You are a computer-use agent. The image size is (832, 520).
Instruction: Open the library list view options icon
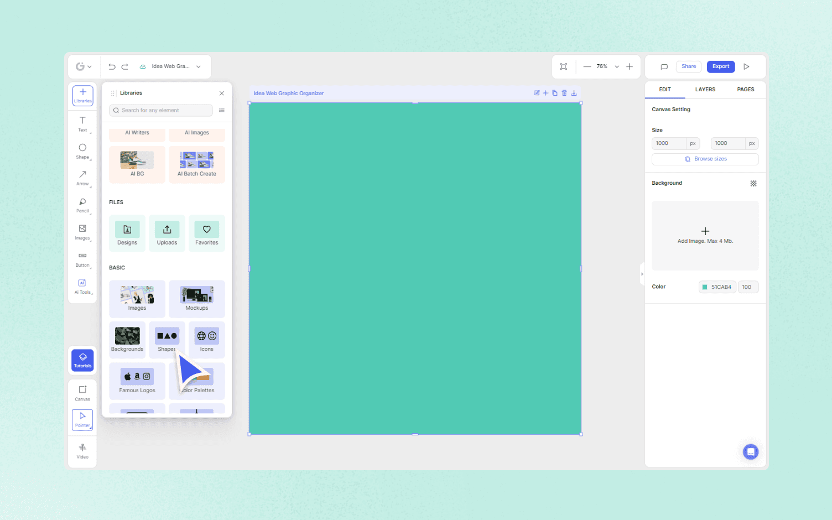click(x=221, y=110)
